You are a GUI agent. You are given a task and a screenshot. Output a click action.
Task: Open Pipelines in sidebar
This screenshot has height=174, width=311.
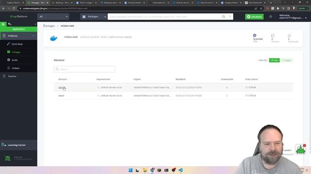(12, 76)
